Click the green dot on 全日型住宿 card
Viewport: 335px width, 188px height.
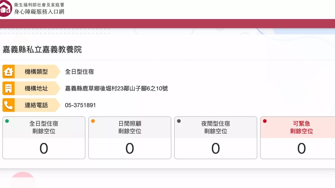point(7,121)
